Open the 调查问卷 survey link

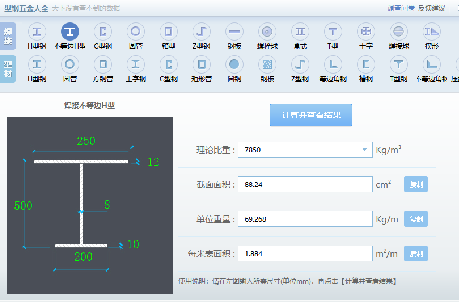tap(401, 8)
